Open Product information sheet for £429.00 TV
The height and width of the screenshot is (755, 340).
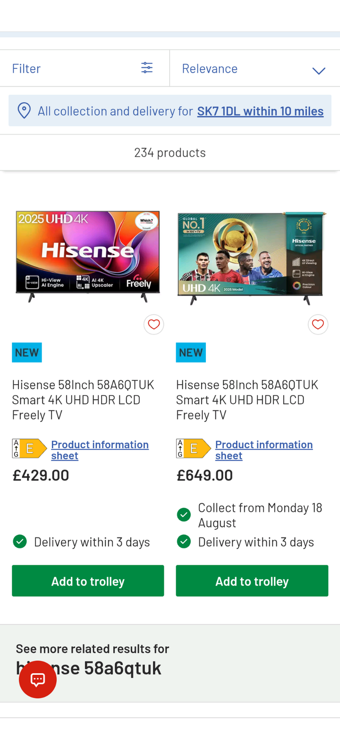[x=100, y=450]
